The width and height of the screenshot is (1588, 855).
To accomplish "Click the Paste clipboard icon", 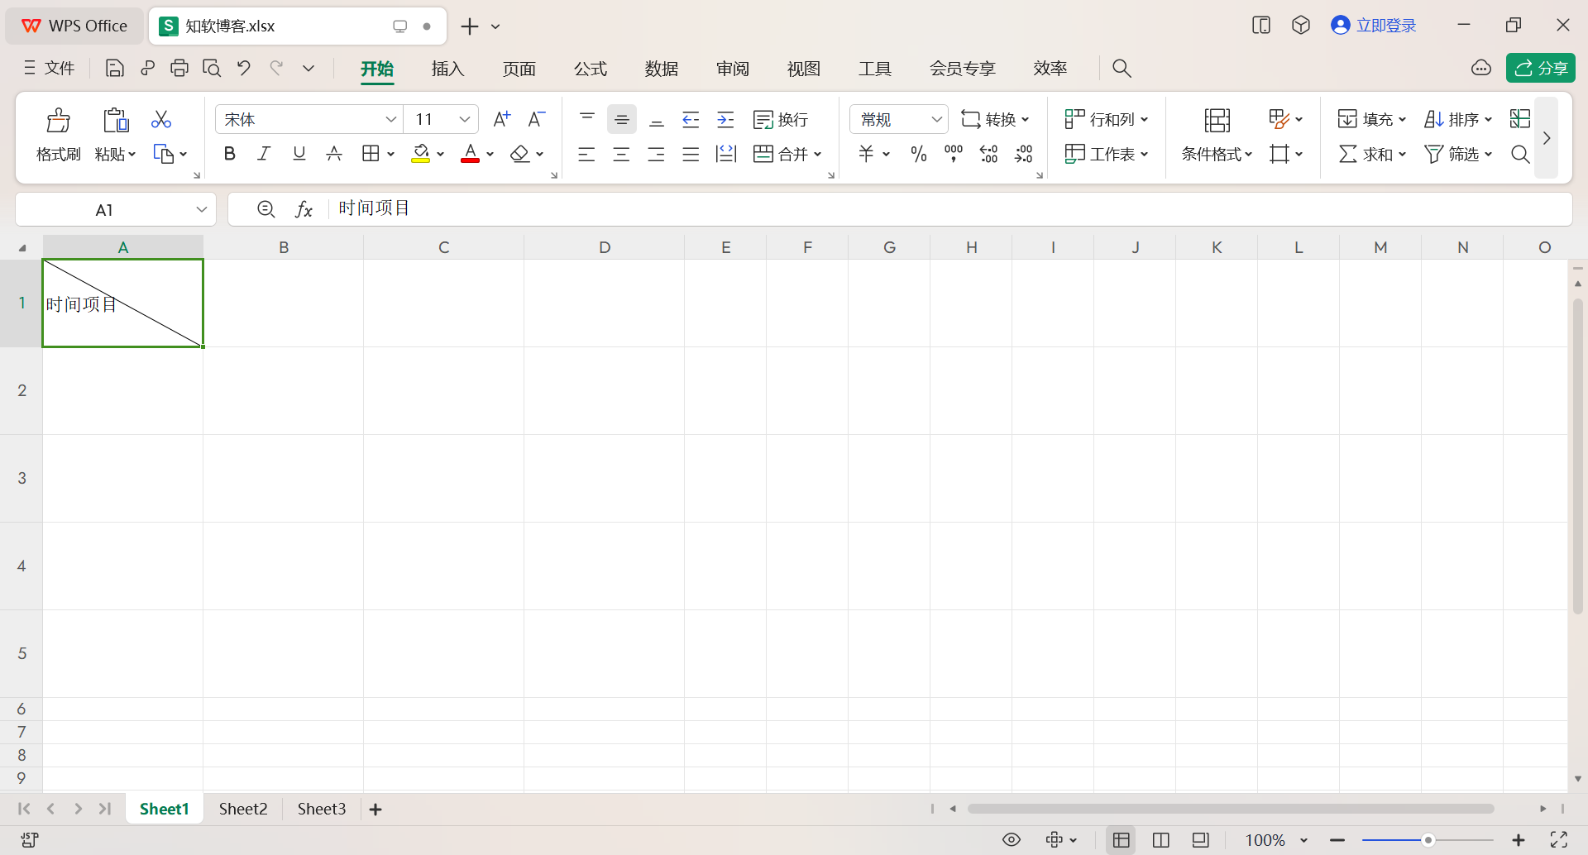I will click(x=116, y=120).
